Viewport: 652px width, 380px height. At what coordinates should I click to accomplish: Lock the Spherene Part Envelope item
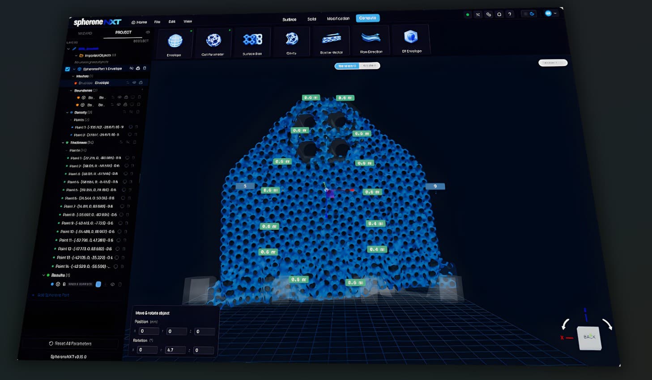coord(138,68)
